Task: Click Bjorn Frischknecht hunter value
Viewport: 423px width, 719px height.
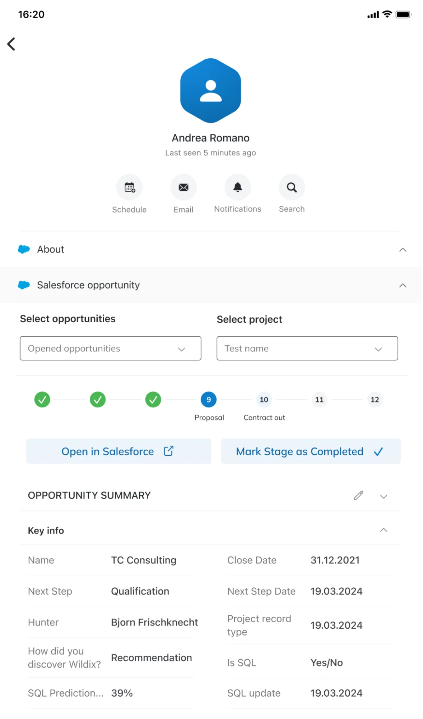Action: click(154, 622)
